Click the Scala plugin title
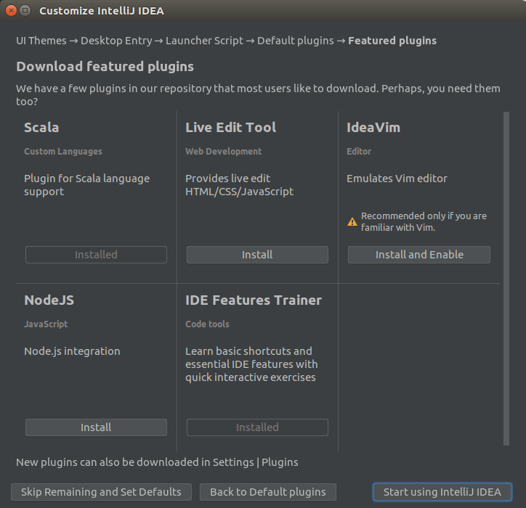Screen dimensions: 526x508 click(41, 127)
